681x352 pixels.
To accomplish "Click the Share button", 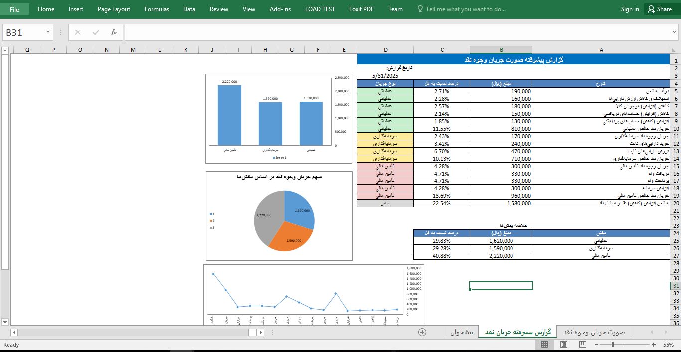I will tap(659, 9).
